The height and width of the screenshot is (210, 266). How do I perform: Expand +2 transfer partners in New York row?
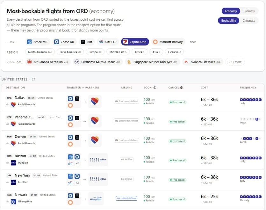coord(77,183)
